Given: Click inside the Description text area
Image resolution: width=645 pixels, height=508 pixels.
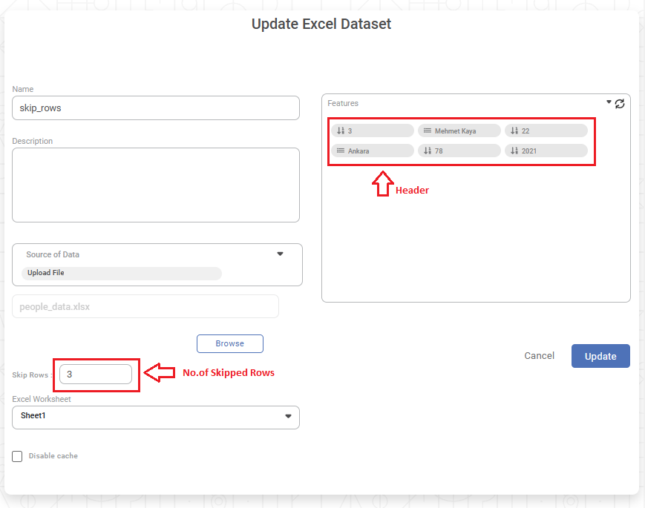Looking at the screenshot, I should [x=156, y=185].
